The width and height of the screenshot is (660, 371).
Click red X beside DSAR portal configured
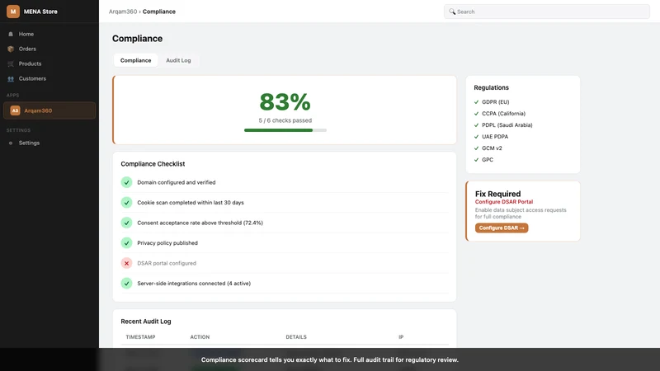[x=126, y=263]
